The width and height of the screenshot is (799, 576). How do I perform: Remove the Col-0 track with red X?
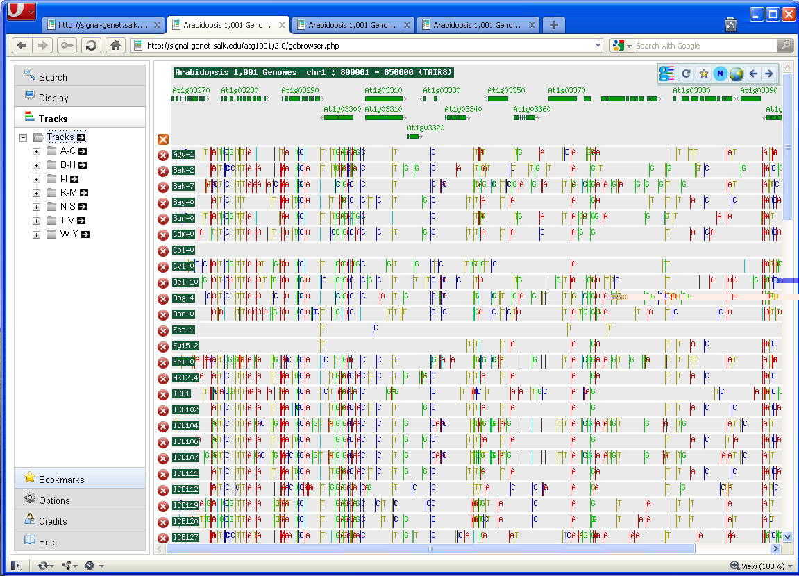(163, 251)
